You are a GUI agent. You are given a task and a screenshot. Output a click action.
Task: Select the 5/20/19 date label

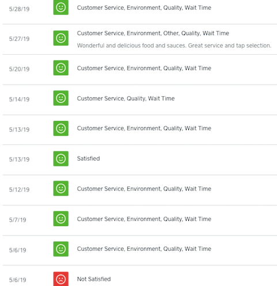click(x=19, y=69)
